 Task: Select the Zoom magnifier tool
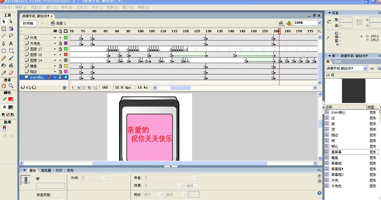coord(11,86)
